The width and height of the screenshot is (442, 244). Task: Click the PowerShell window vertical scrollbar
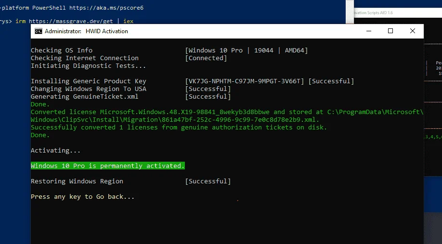(350, 12)
